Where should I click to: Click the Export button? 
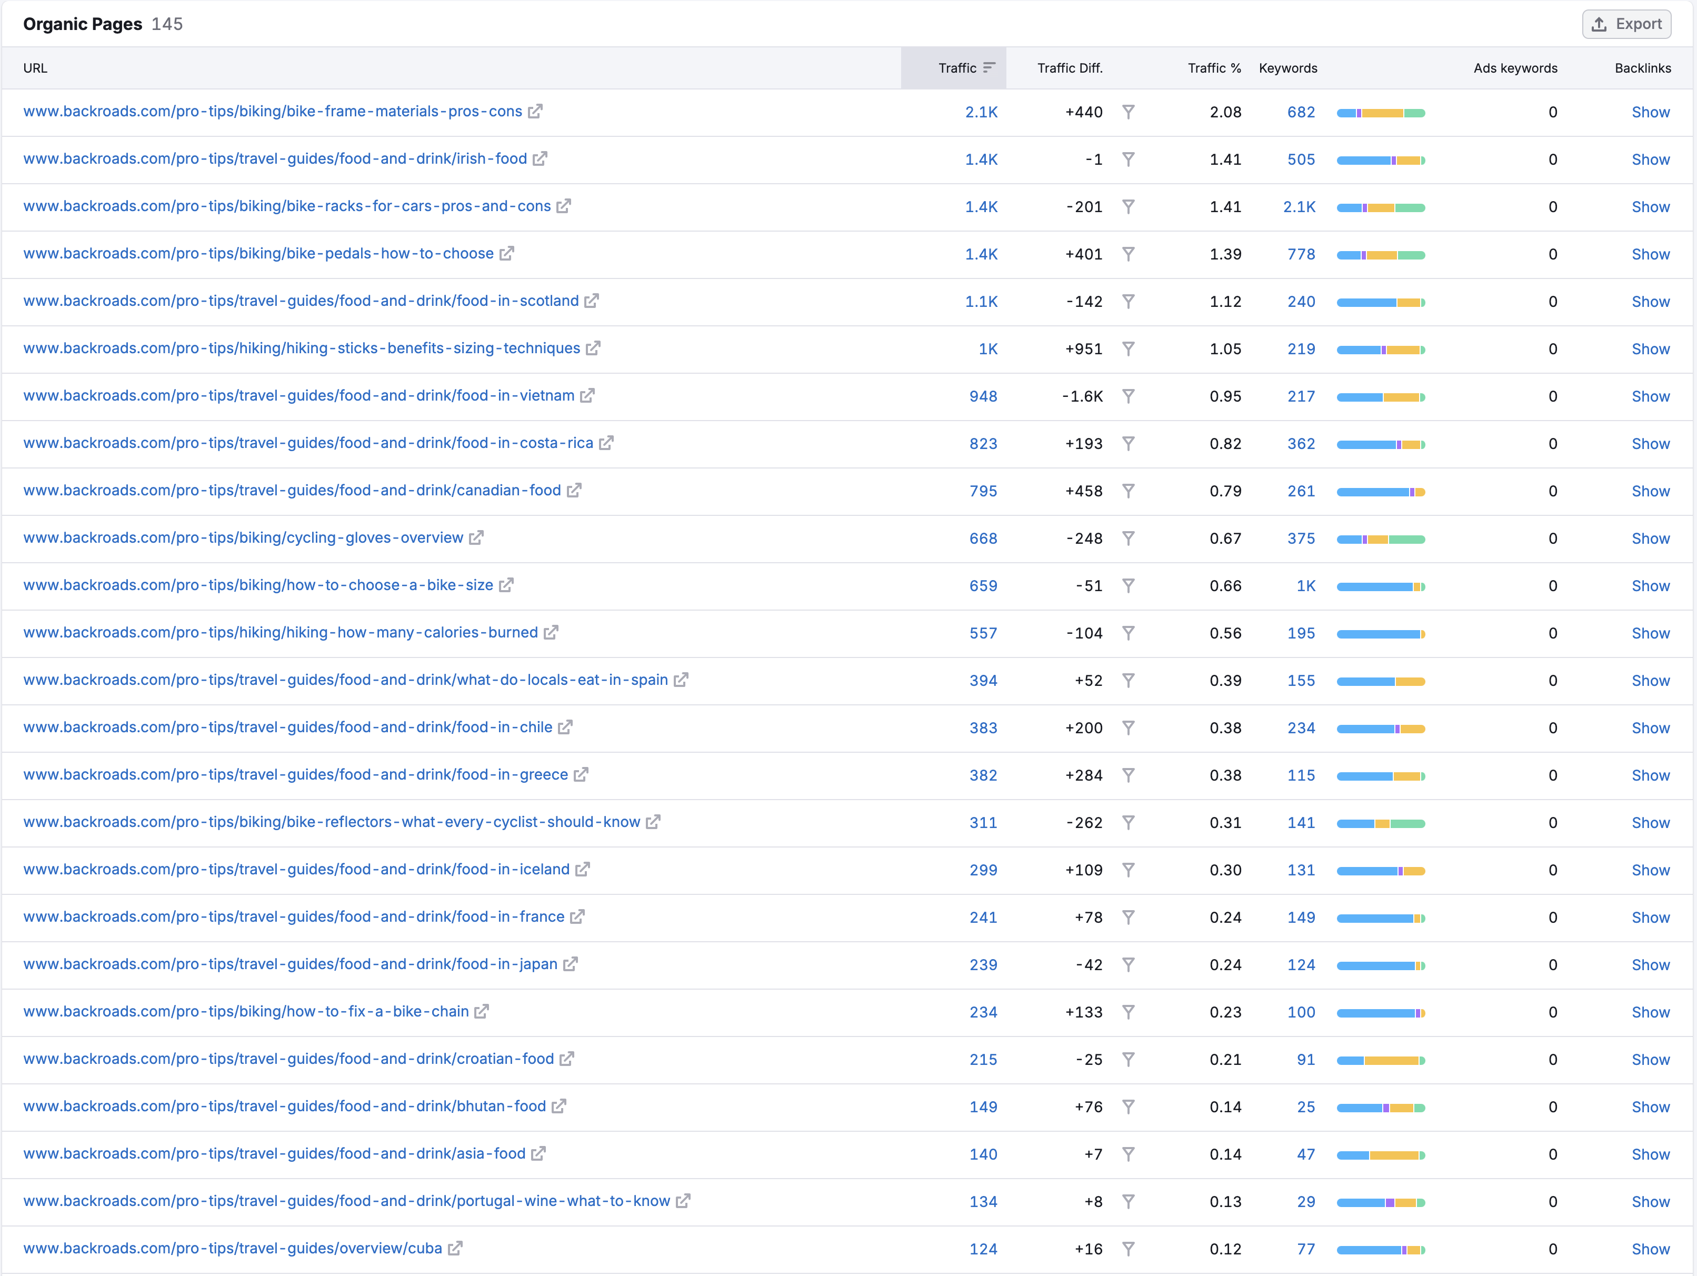tap(1626, 24)
